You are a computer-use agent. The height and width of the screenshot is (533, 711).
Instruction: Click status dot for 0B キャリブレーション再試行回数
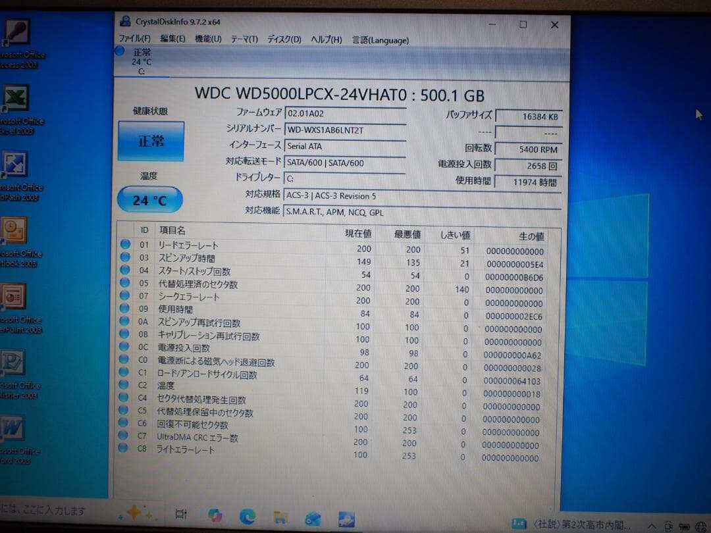coord(124,334)
